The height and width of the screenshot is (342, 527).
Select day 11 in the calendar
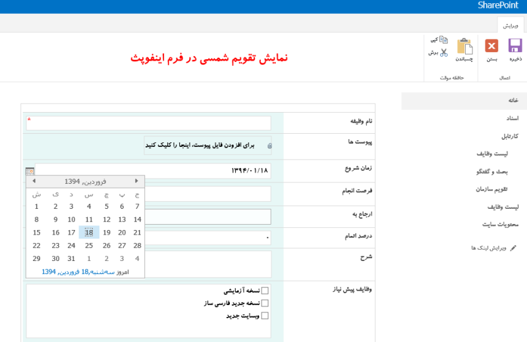89,219
